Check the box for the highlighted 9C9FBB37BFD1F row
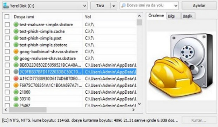Image resolution: width=218 pixels, height=127 pixels. tap(7, 72)
